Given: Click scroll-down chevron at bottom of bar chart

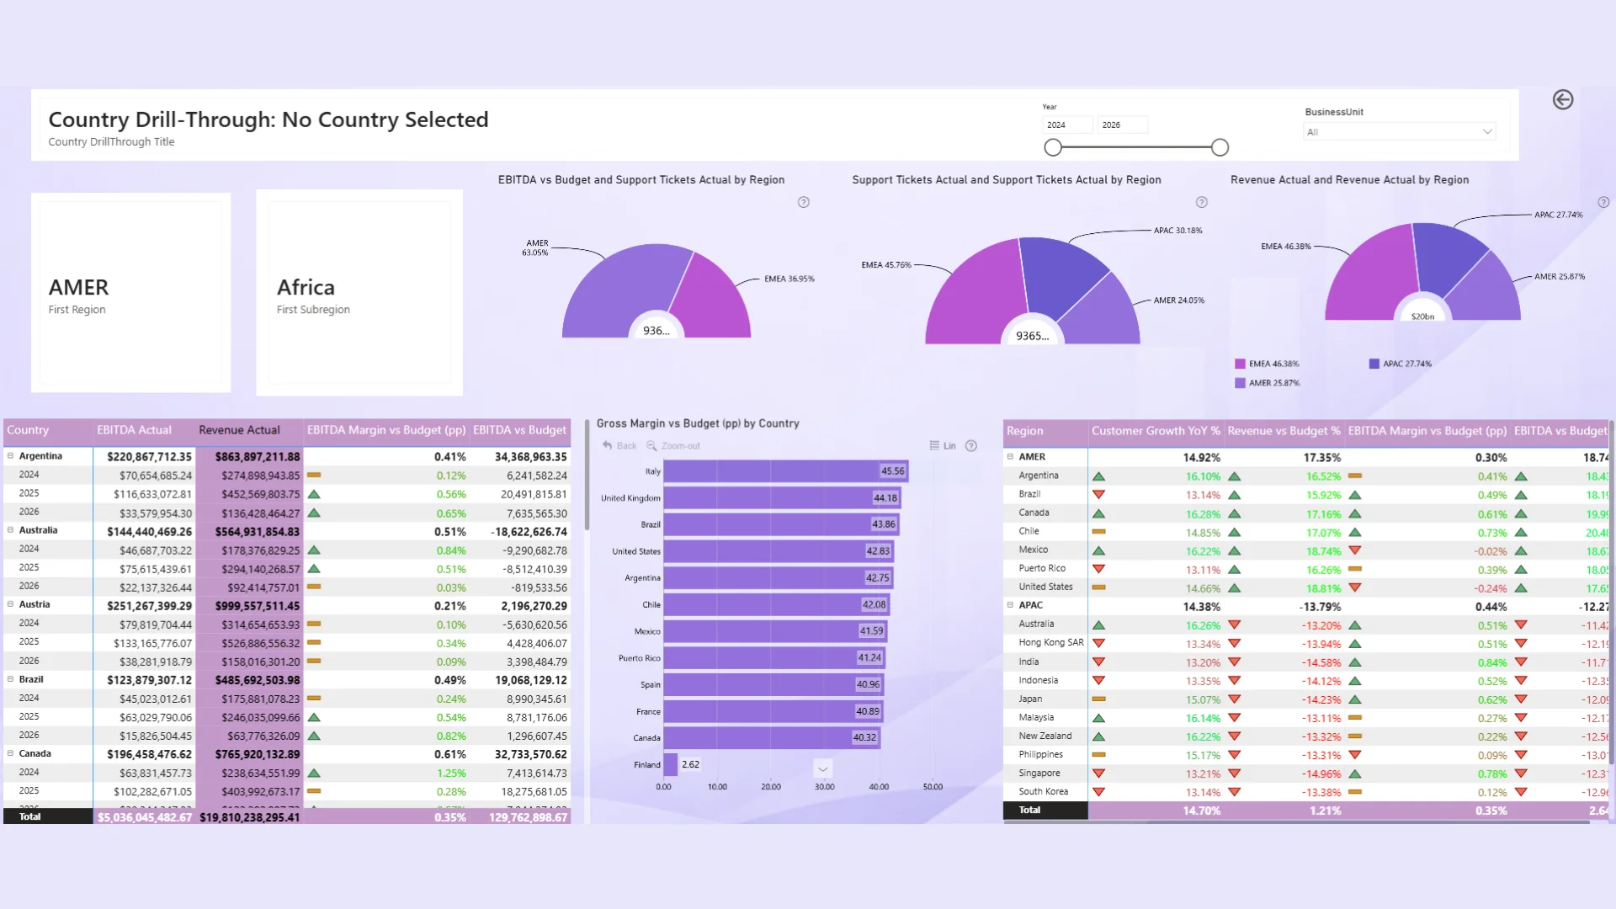Looking at the screenshot, I should tap(822, 768).
